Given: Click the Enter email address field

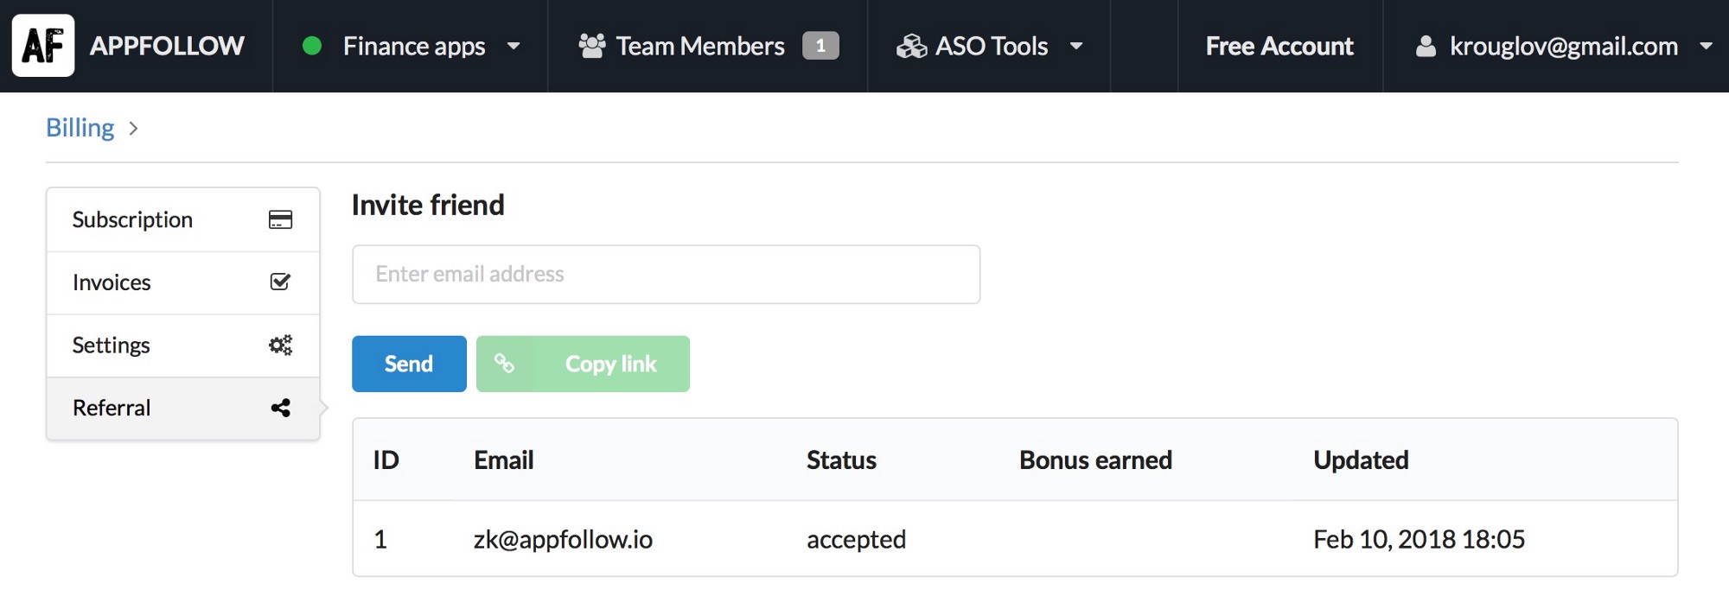Looking at the screenshot, I should tap(666, 274).
